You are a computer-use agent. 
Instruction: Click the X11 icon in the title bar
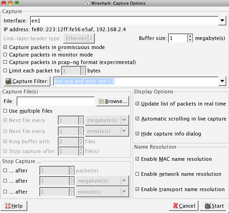pos(87,3)
